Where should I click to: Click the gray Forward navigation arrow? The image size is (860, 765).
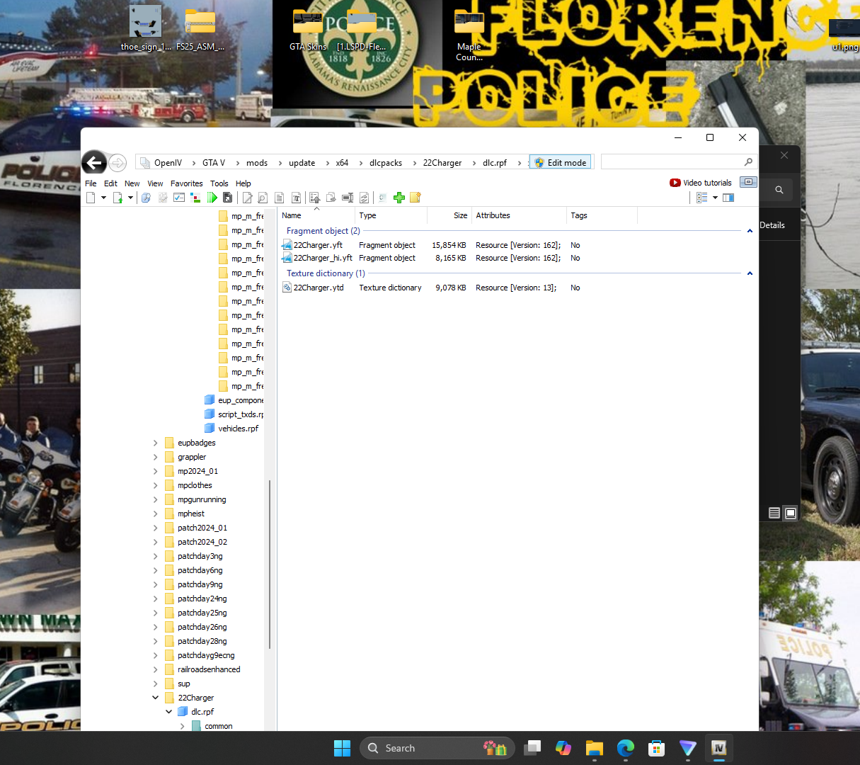(117, 163)
